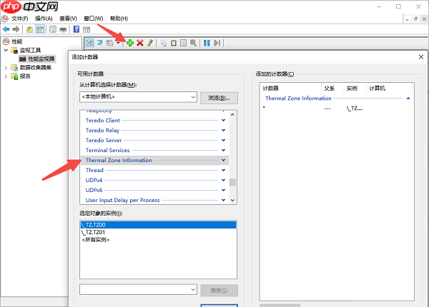Click the instance search combo box field
This screenshot has height=307, width=429.
coord(137,289)
